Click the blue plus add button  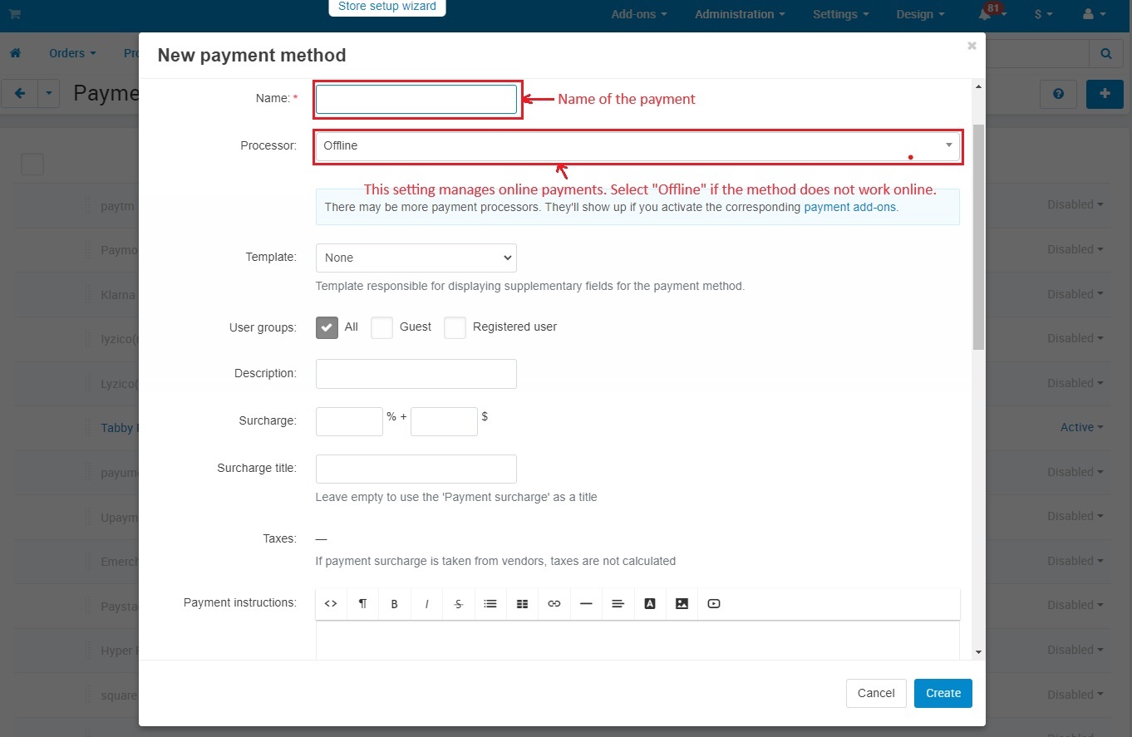coord(1105,94)
